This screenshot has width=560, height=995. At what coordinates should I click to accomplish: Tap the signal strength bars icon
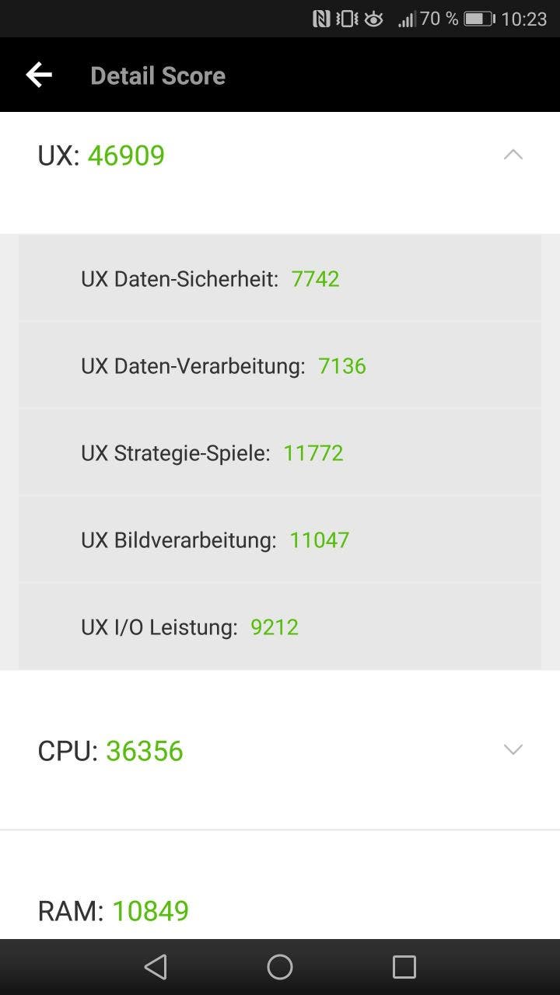click(x=407, y=19)
